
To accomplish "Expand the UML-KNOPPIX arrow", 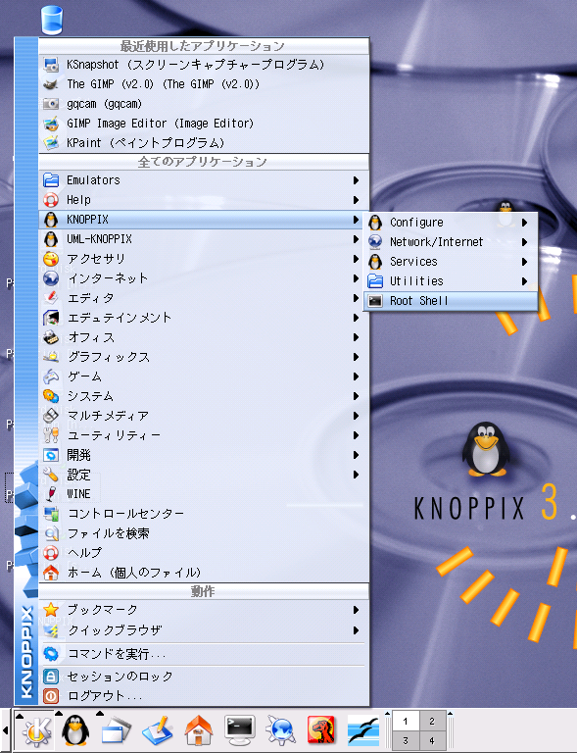I will 356,239.
